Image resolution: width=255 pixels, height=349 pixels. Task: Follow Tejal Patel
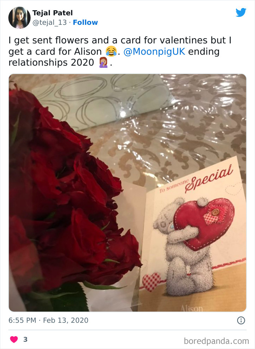coord(85,23)
